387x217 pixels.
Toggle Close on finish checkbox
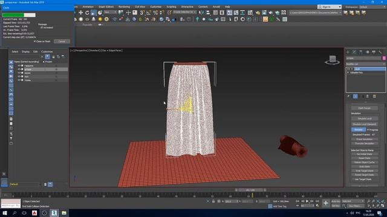35,42
